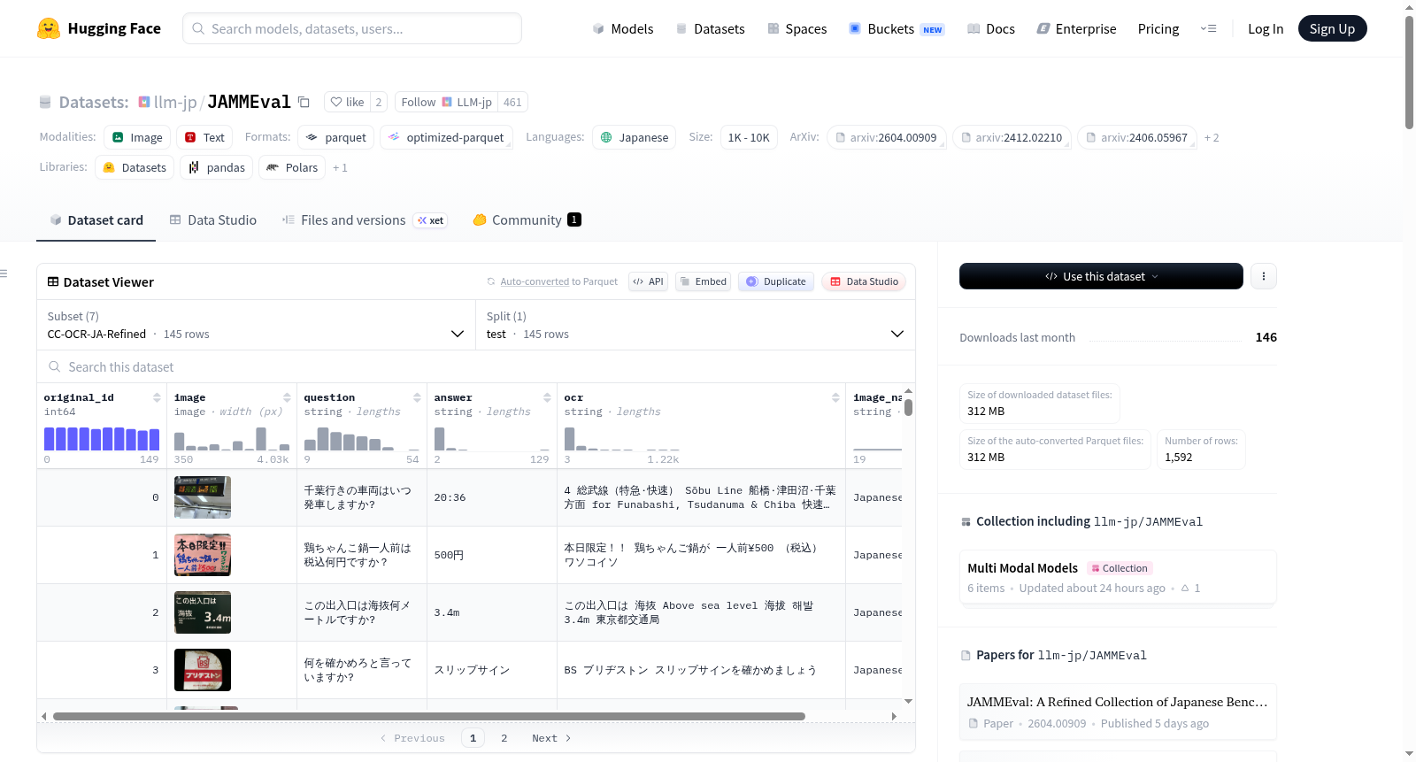Click the Duplicate button
This screenshot has width=1416, height=762.
coord(776,281)
